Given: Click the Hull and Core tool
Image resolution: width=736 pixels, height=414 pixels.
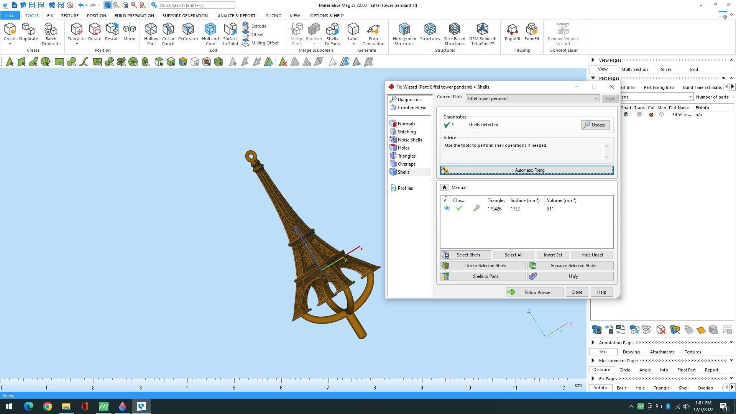Looking at the screenshot, I should [x=210, y=34].
